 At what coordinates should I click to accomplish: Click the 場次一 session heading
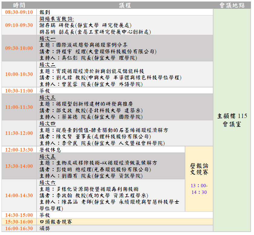coord(48,39)
